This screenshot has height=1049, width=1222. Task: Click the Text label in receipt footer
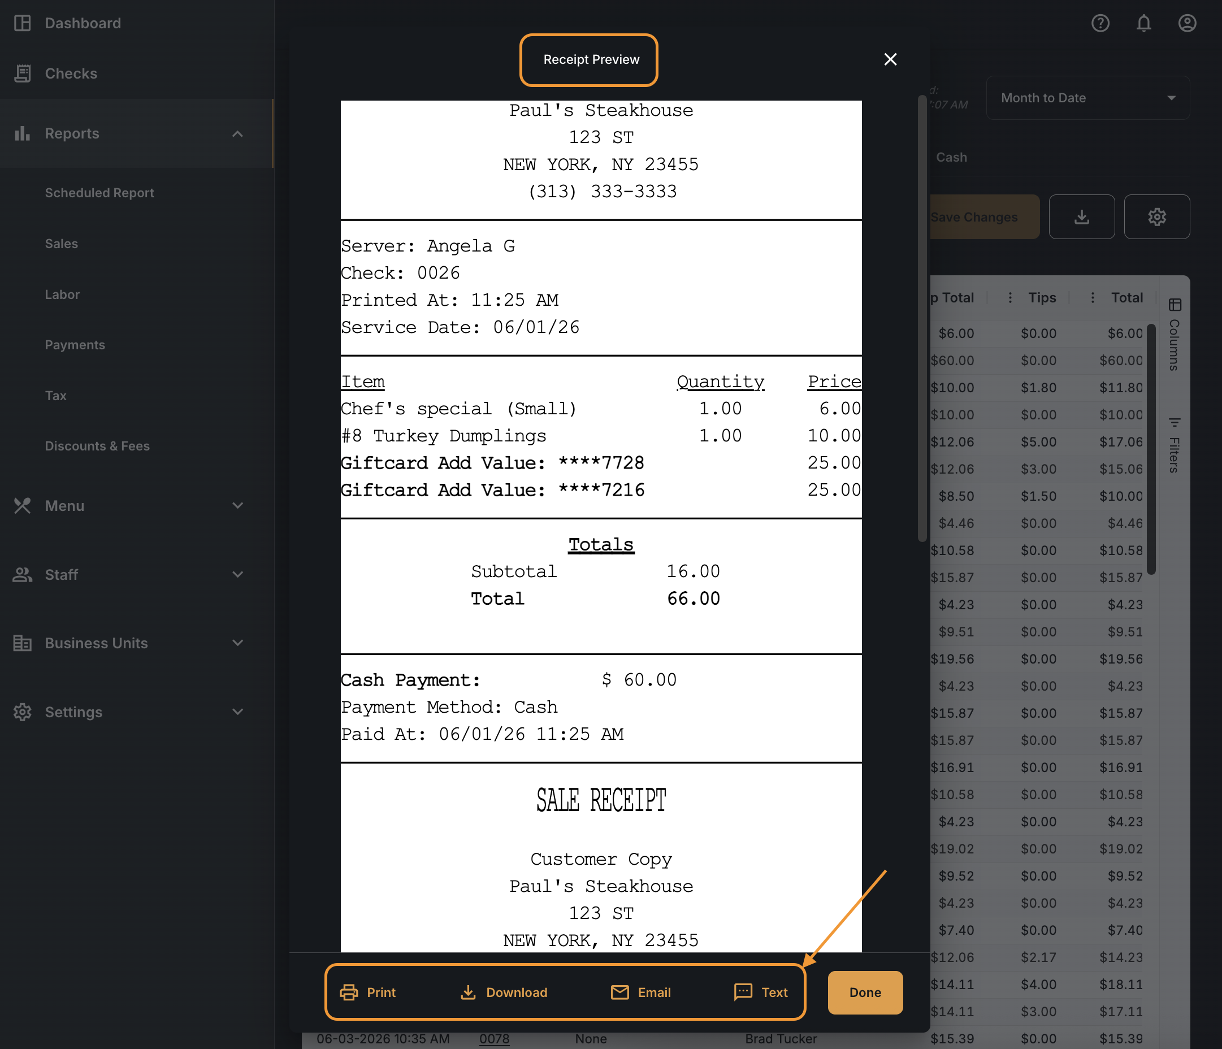tap(774, 992)
